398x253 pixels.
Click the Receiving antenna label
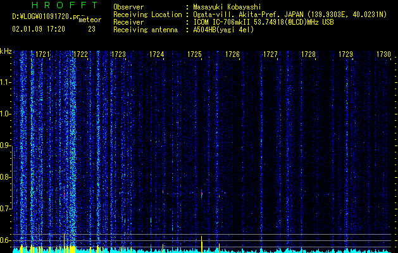(x=146, y=30)
